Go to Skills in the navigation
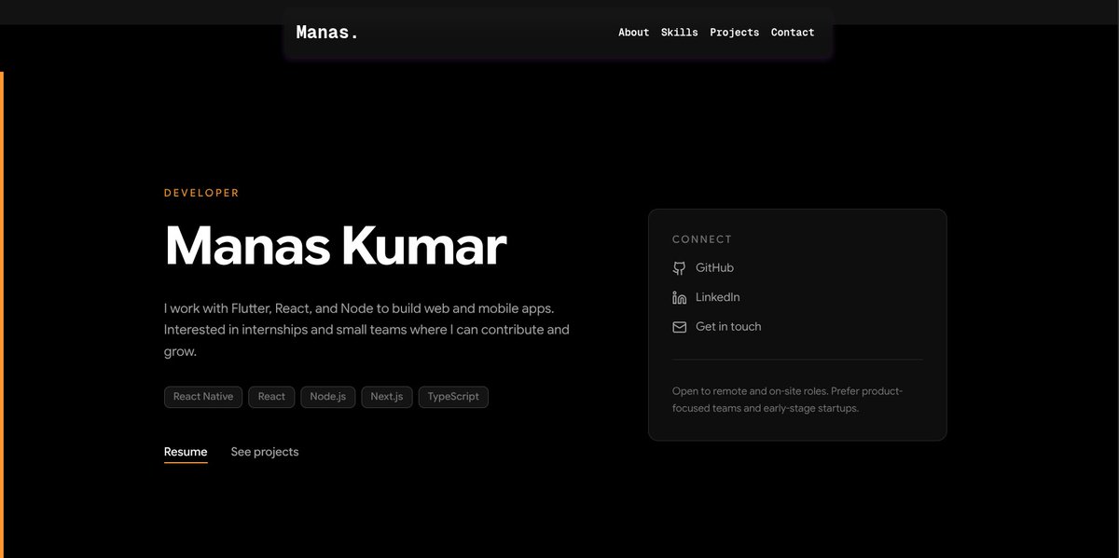The width and height of the screenshot is (1119, 558). [679, 33]
